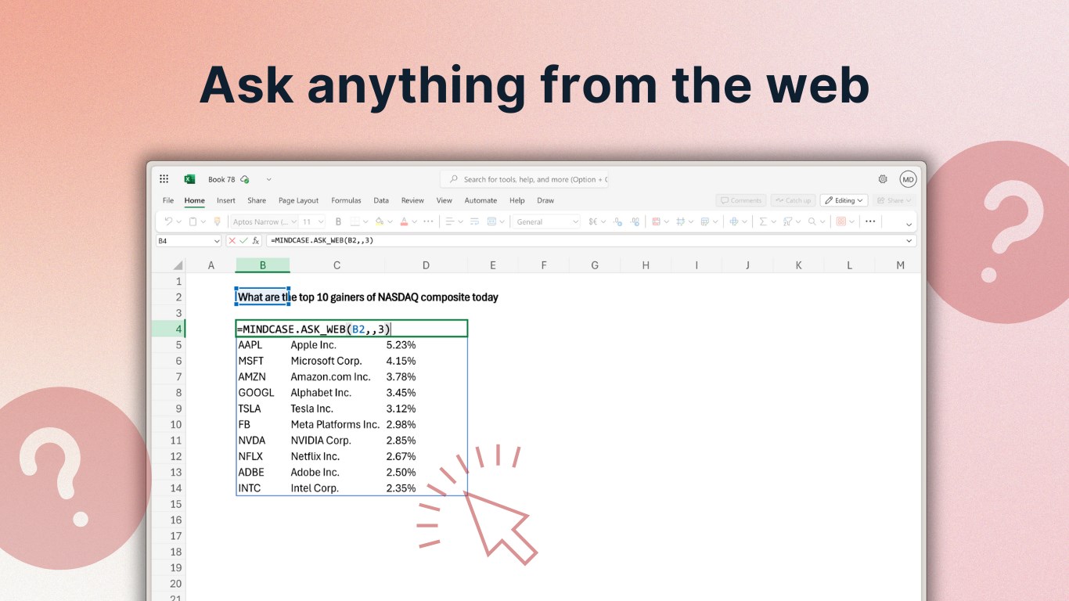Open the General number format dropdown
The width and height of the screenshot is (1069, 601).
pyautogui.click(x=575, y=221)
